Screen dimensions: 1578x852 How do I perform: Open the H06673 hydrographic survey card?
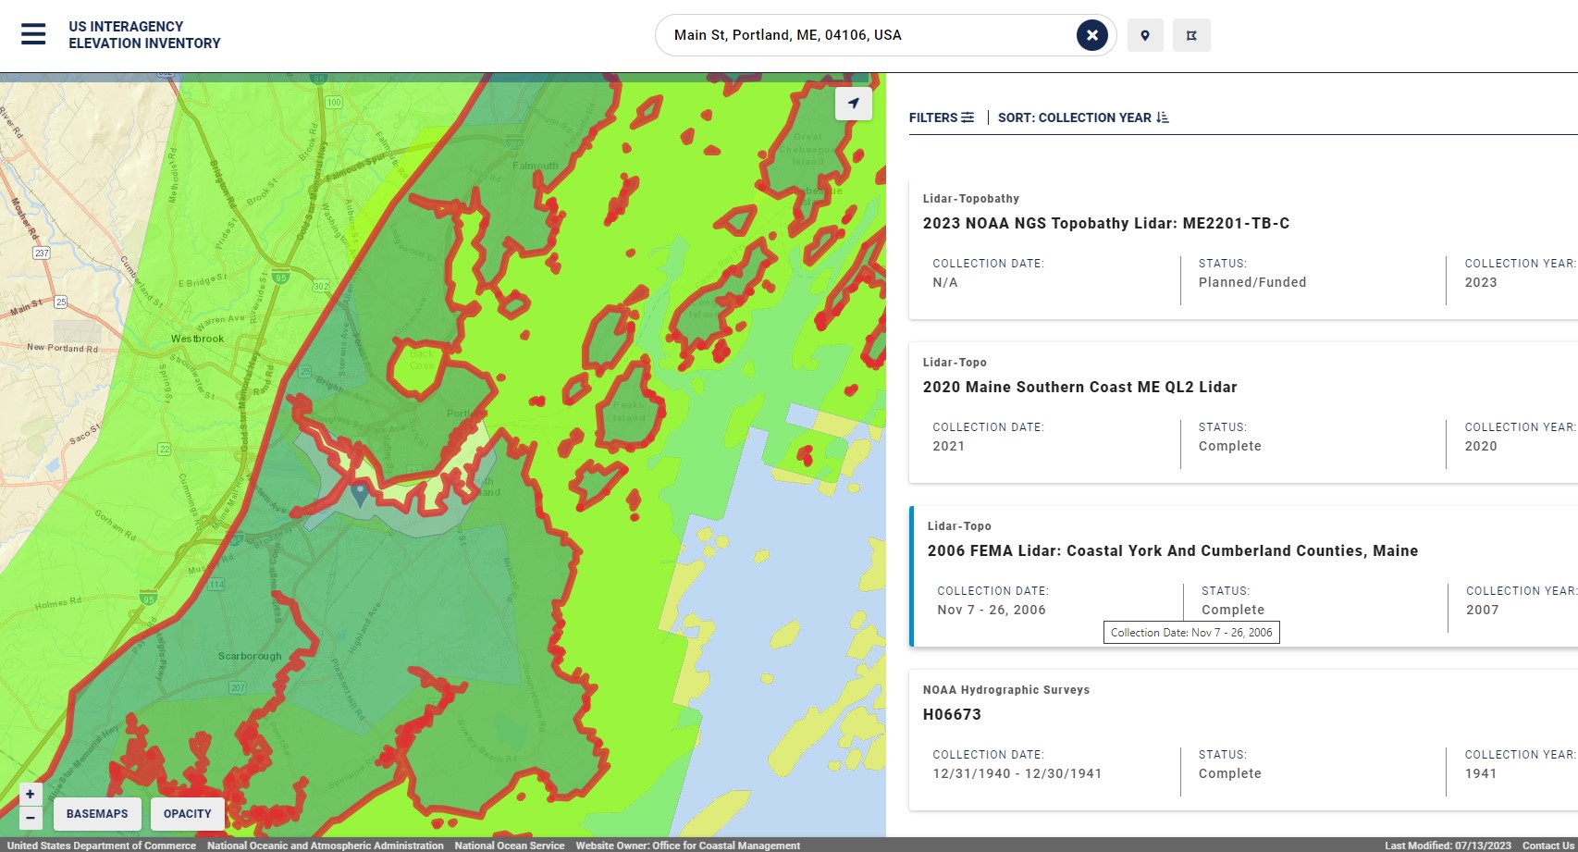pyautogui.click(x=1243, y=740)
